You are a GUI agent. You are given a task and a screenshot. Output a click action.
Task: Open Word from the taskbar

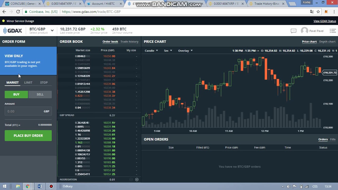[x=40, y=186]
